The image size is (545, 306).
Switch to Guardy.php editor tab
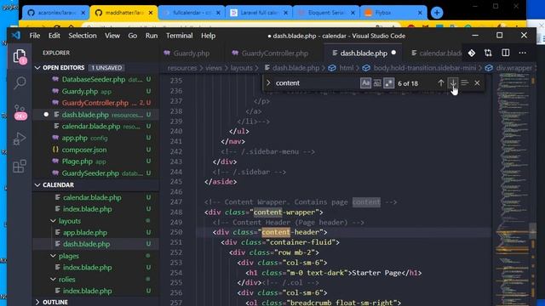click(191, 53)
